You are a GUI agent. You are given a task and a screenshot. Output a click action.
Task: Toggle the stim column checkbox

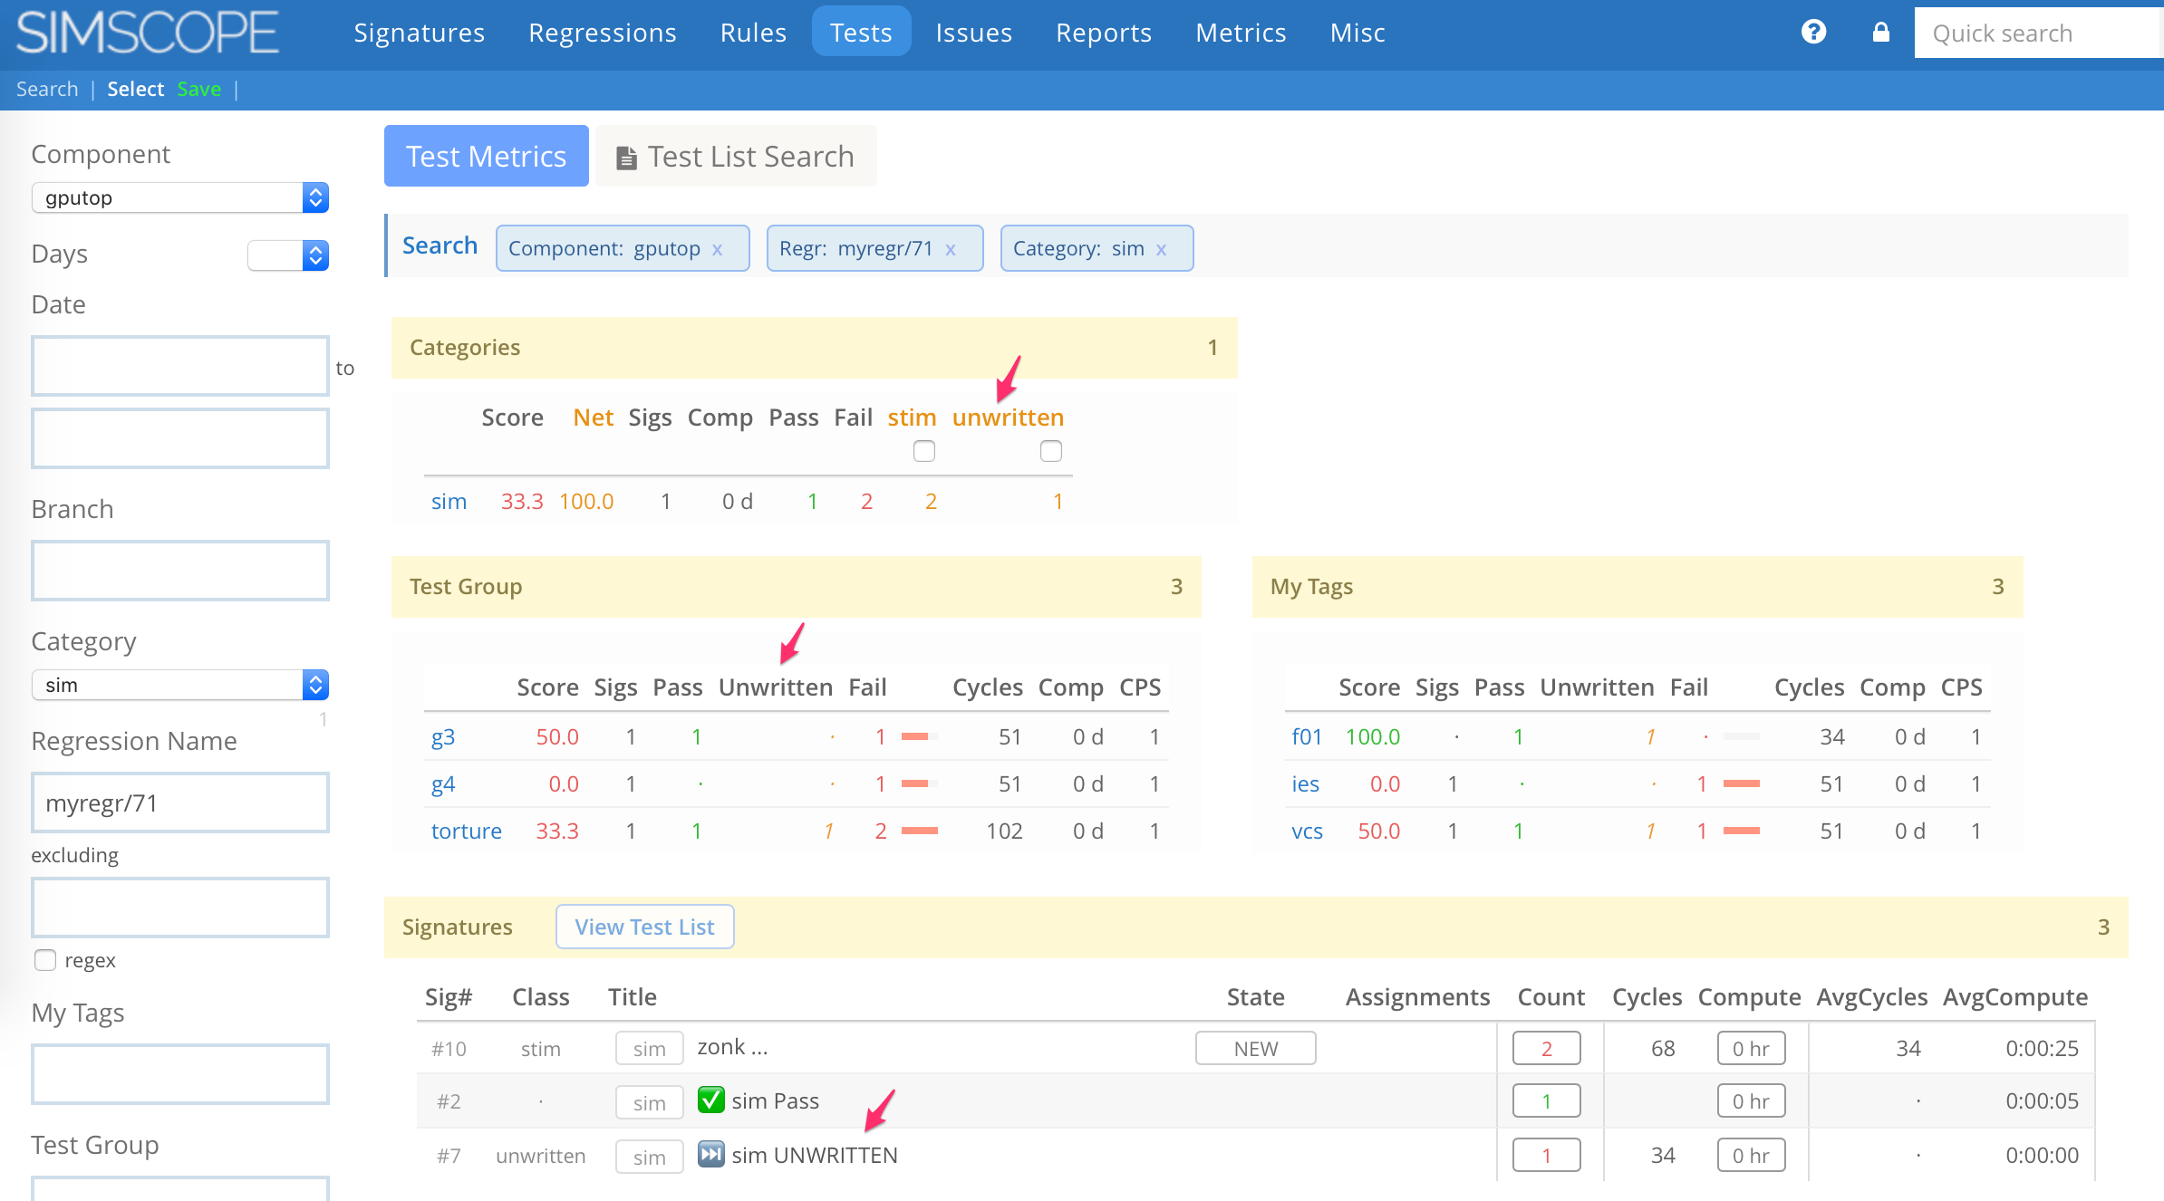pyautogui.click(x=923, y=451)
